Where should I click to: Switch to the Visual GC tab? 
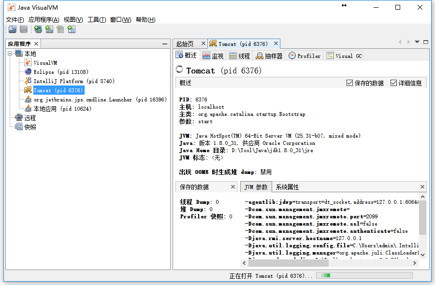click(x=344, y=56)
